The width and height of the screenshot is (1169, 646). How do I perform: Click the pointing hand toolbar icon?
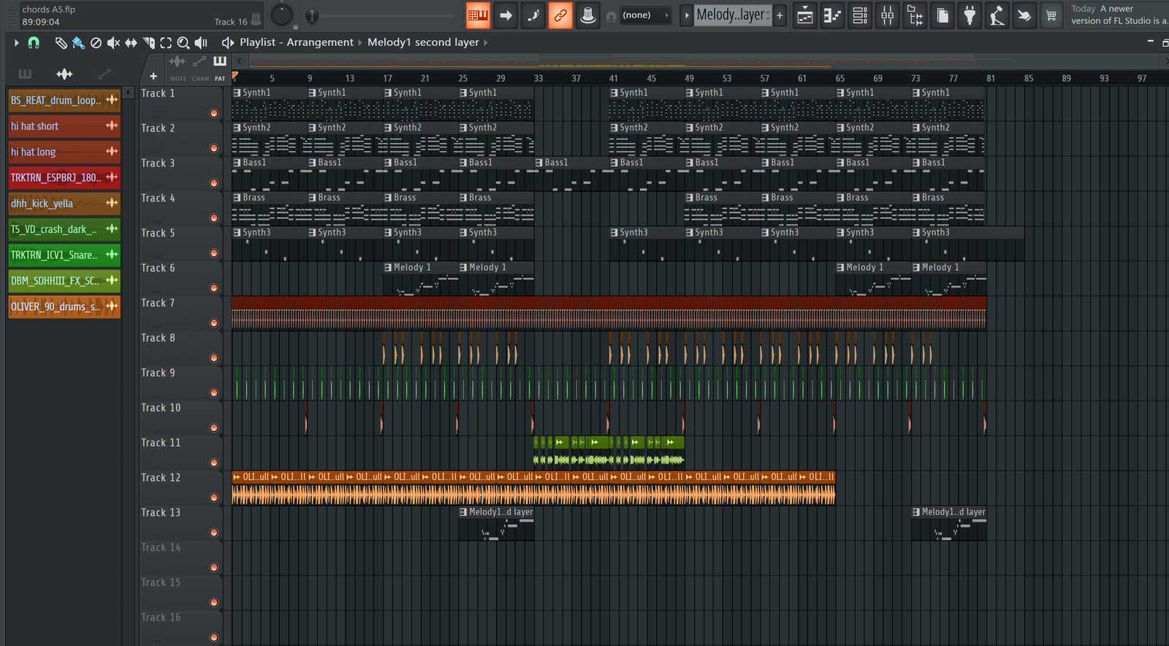pyautogui.click(x=1024, y=15)
